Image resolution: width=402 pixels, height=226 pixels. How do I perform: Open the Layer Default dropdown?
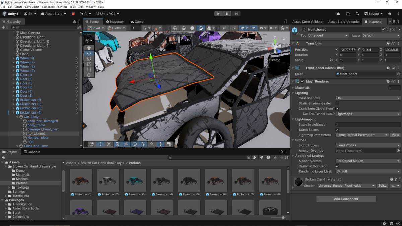coord(381,35)
